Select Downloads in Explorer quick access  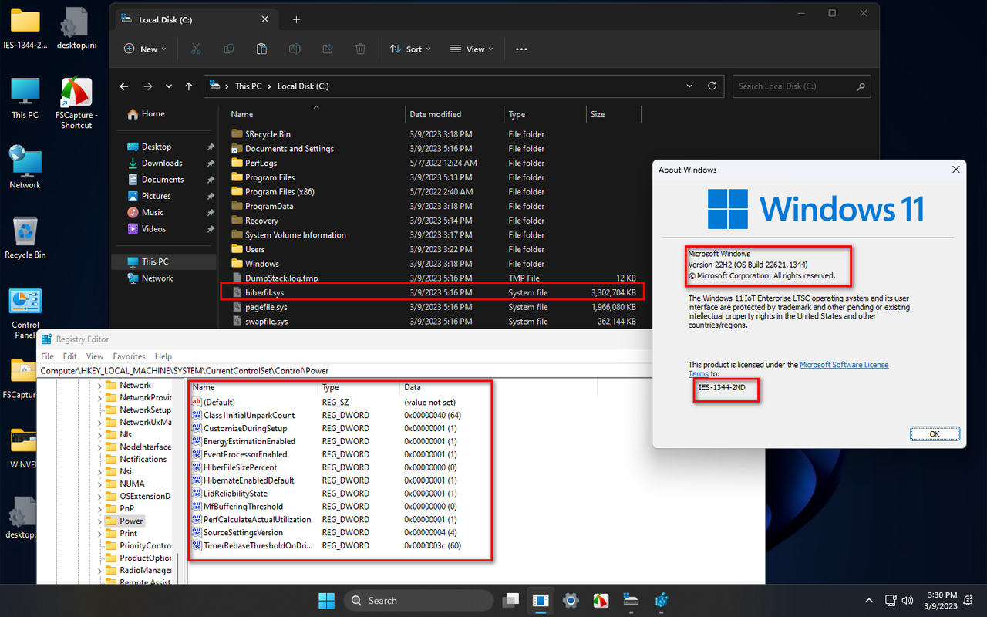[162, 163]
